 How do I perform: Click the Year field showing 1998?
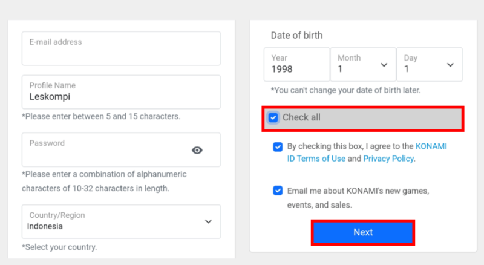[x=296, y=64]
